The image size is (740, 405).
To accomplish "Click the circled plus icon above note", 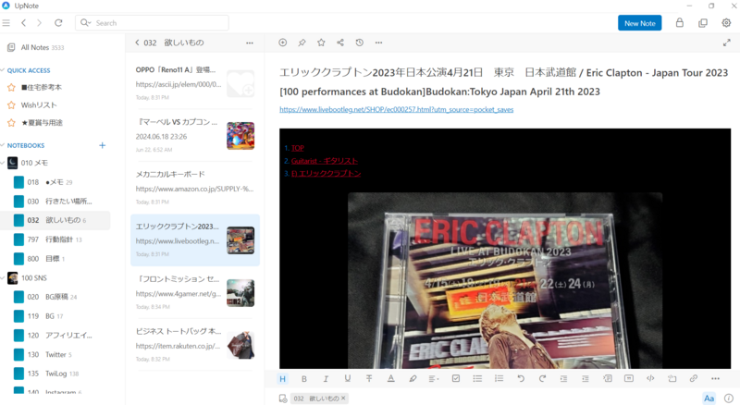I will click(283, 43).
